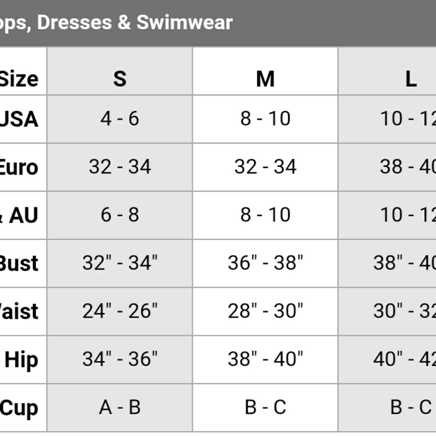
Task: Select the M size column header
Action: [265, 79]
